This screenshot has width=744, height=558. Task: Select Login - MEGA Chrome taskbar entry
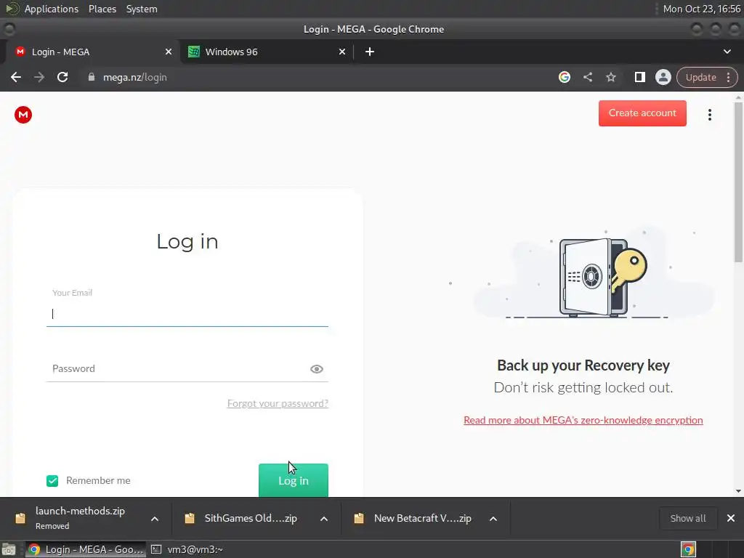click(x=85, y=549)
